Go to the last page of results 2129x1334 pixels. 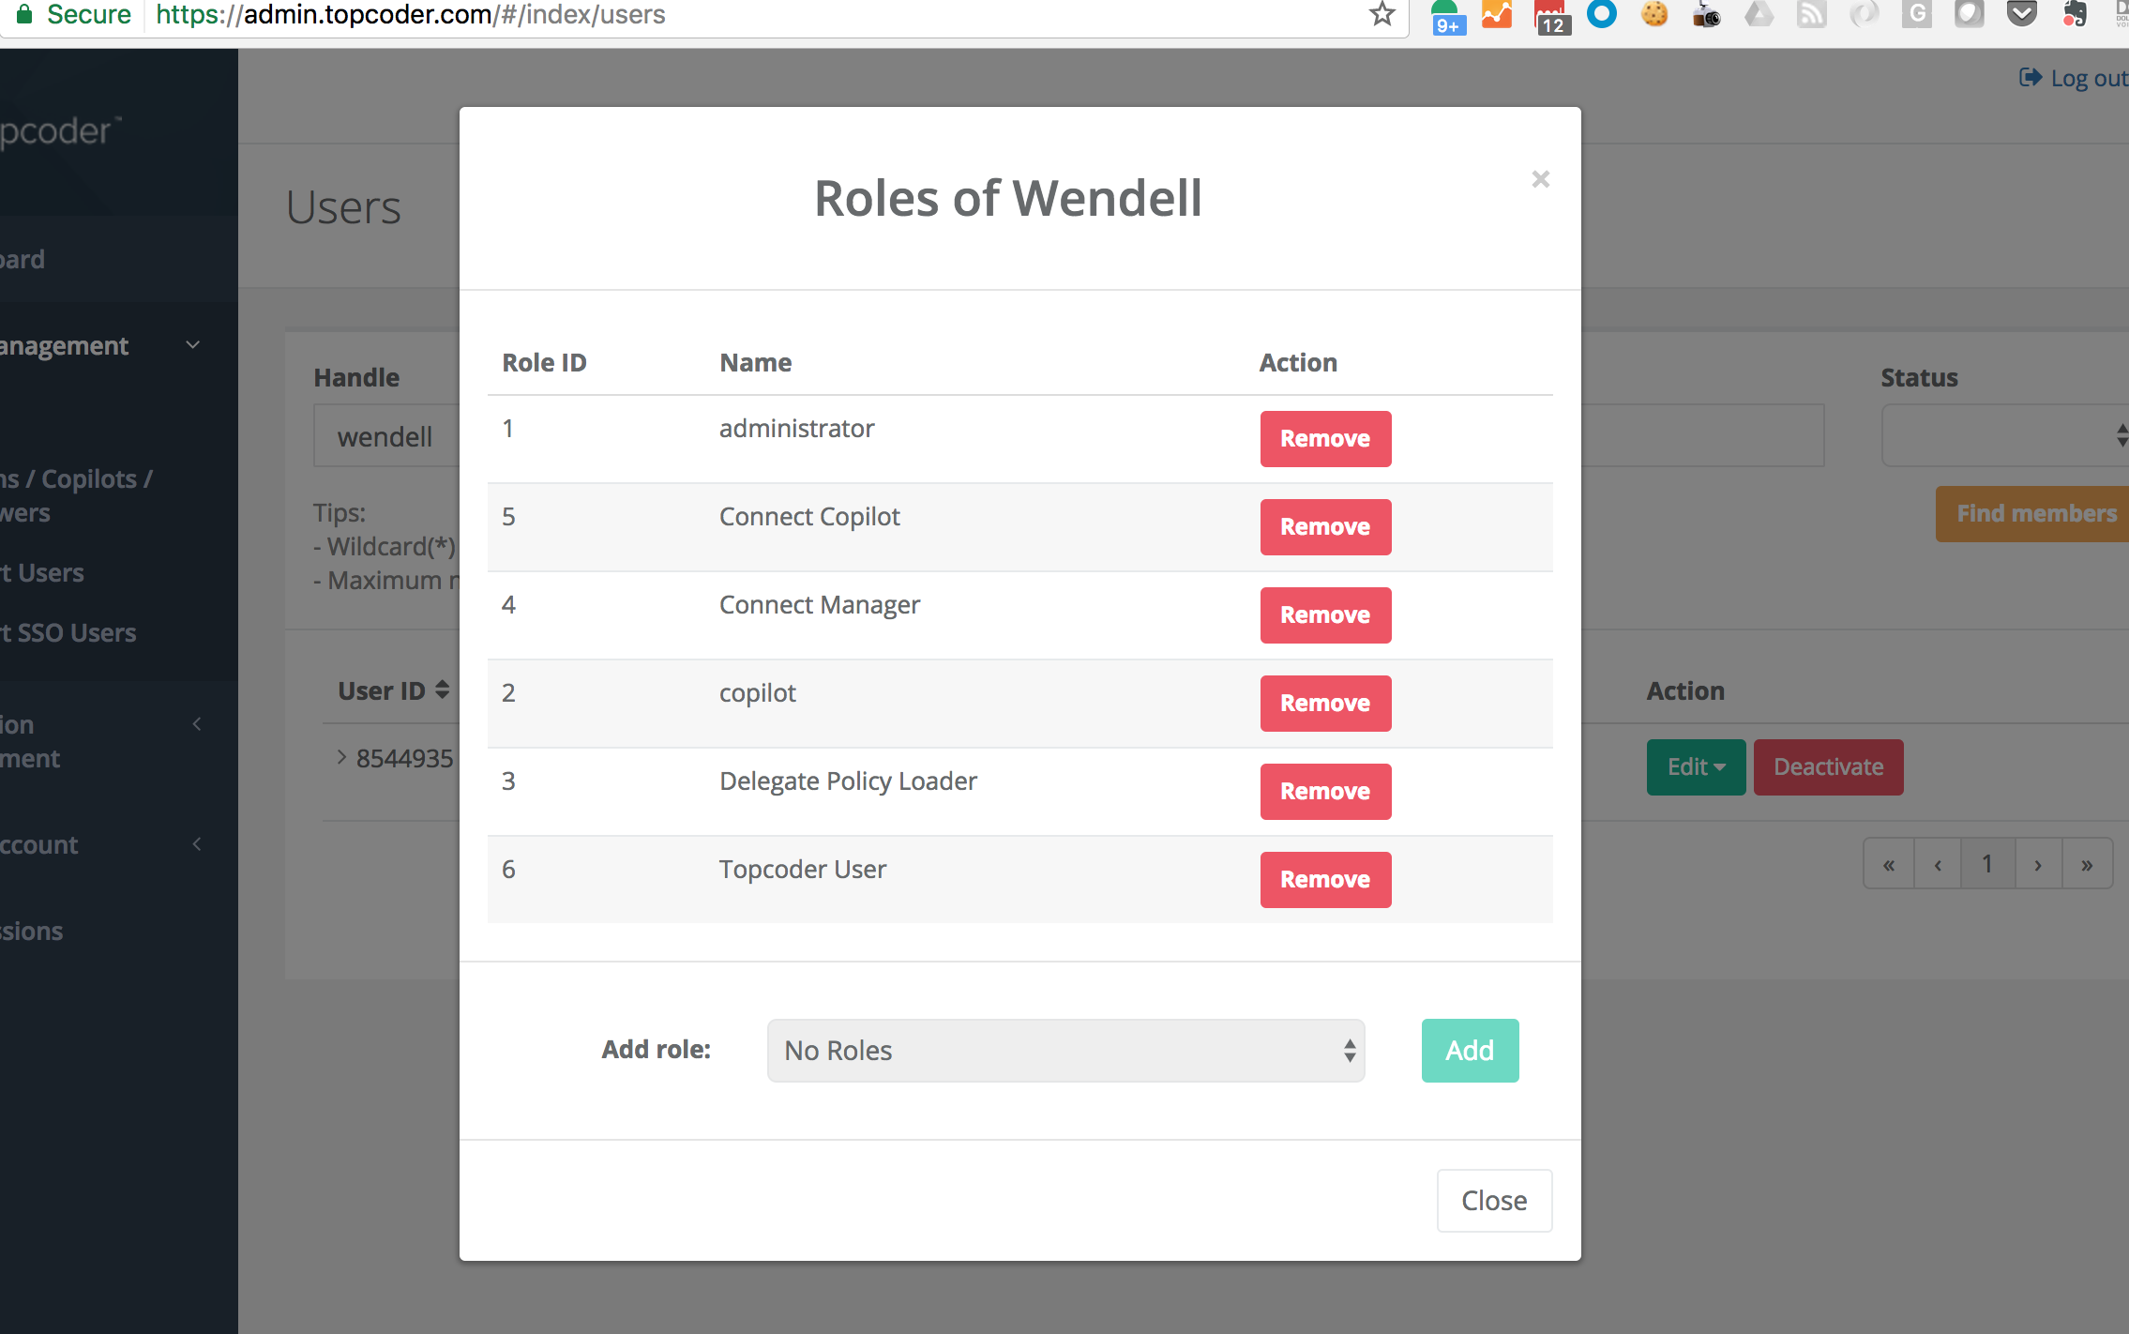[x=2087, y=864]
